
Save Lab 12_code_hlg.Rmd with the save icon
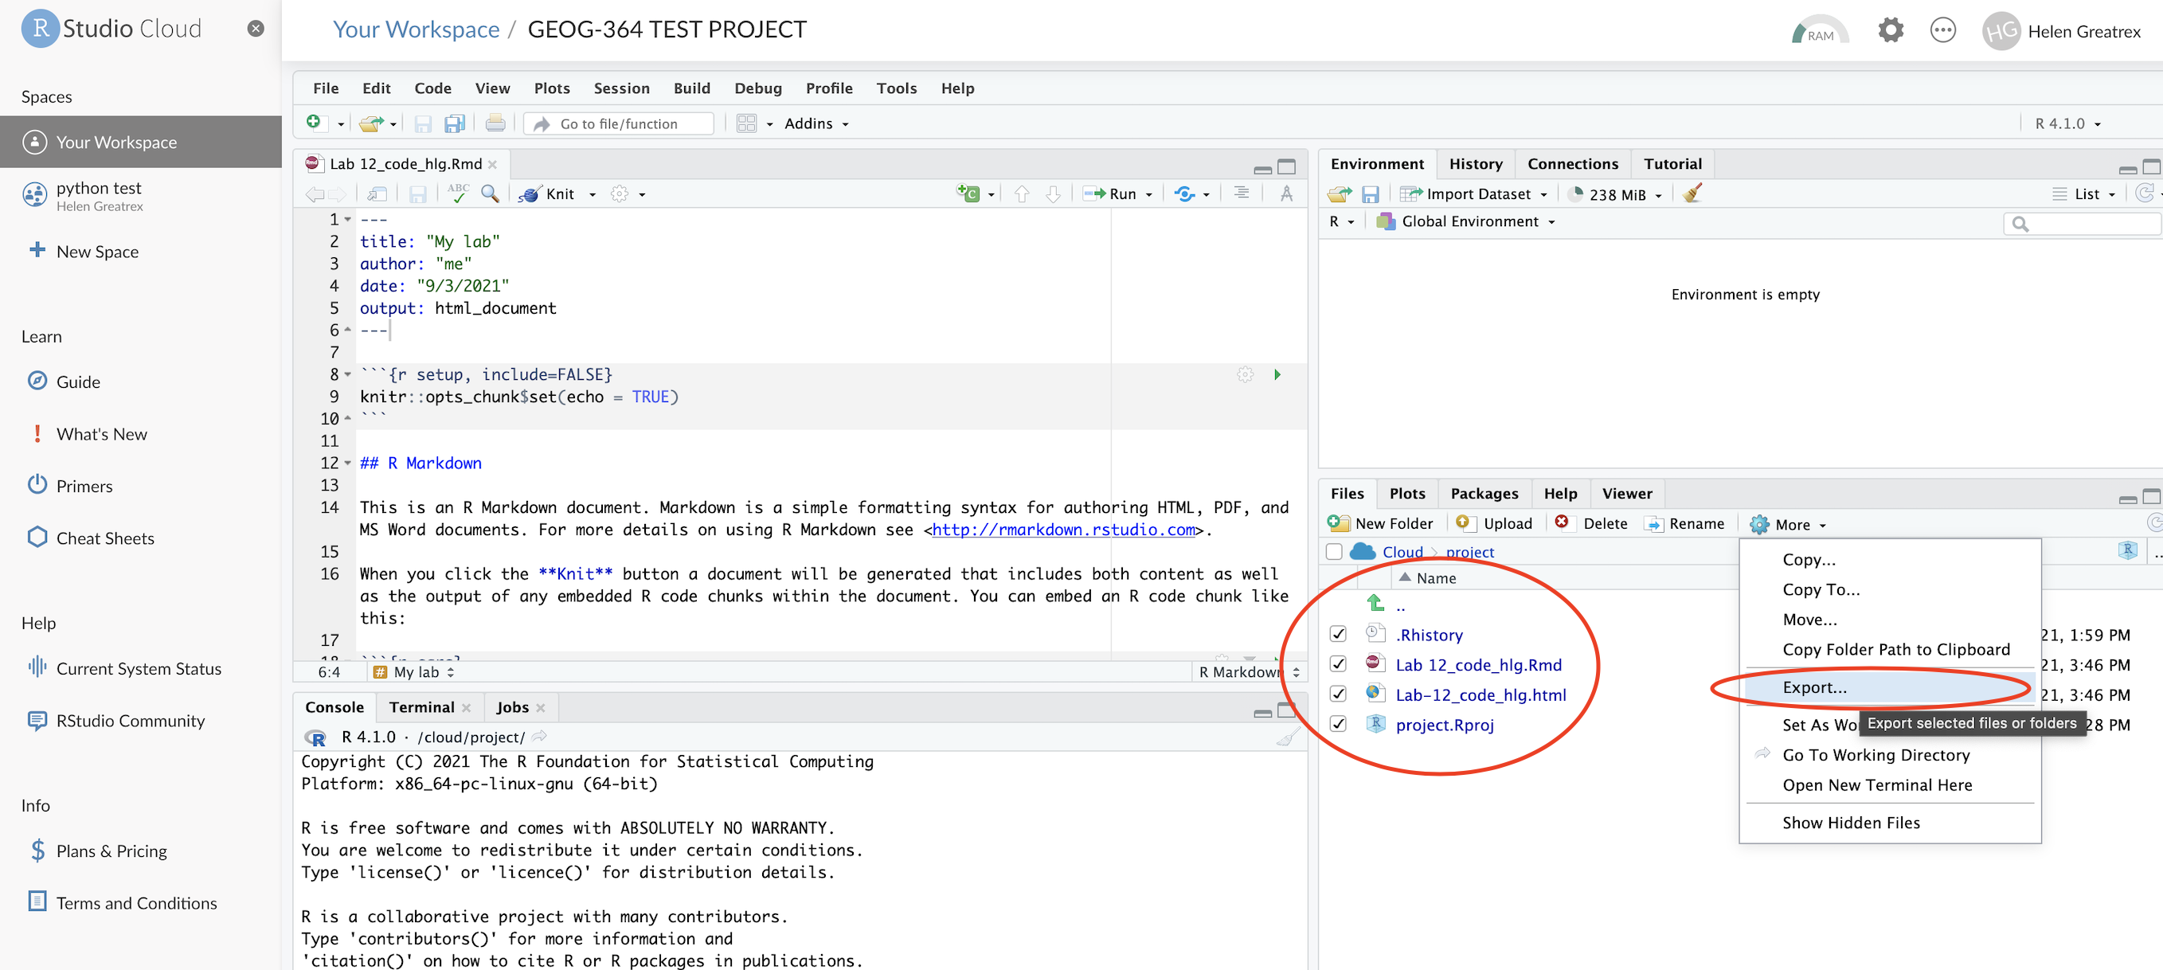tap(418, 194)
